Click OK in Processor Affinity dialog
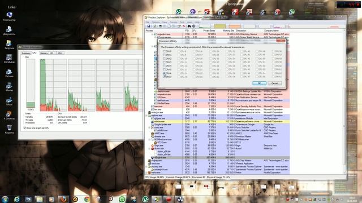 click(x=259, y=83)
